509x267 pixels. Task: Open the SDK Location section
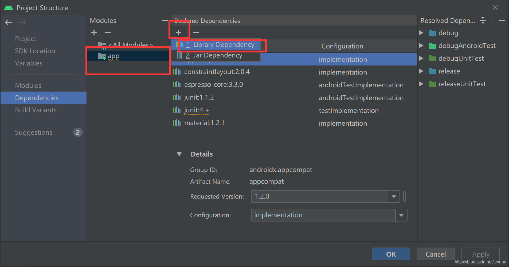click(35, 51)
